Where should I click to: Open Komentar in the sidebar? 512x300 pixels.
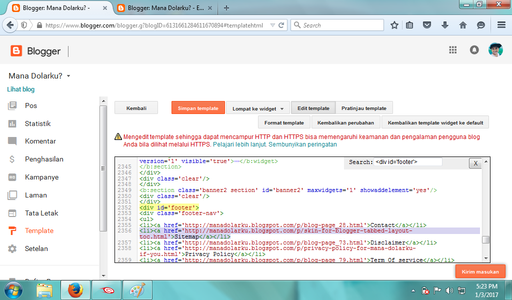pyautogui.click(x=40, y=141)
